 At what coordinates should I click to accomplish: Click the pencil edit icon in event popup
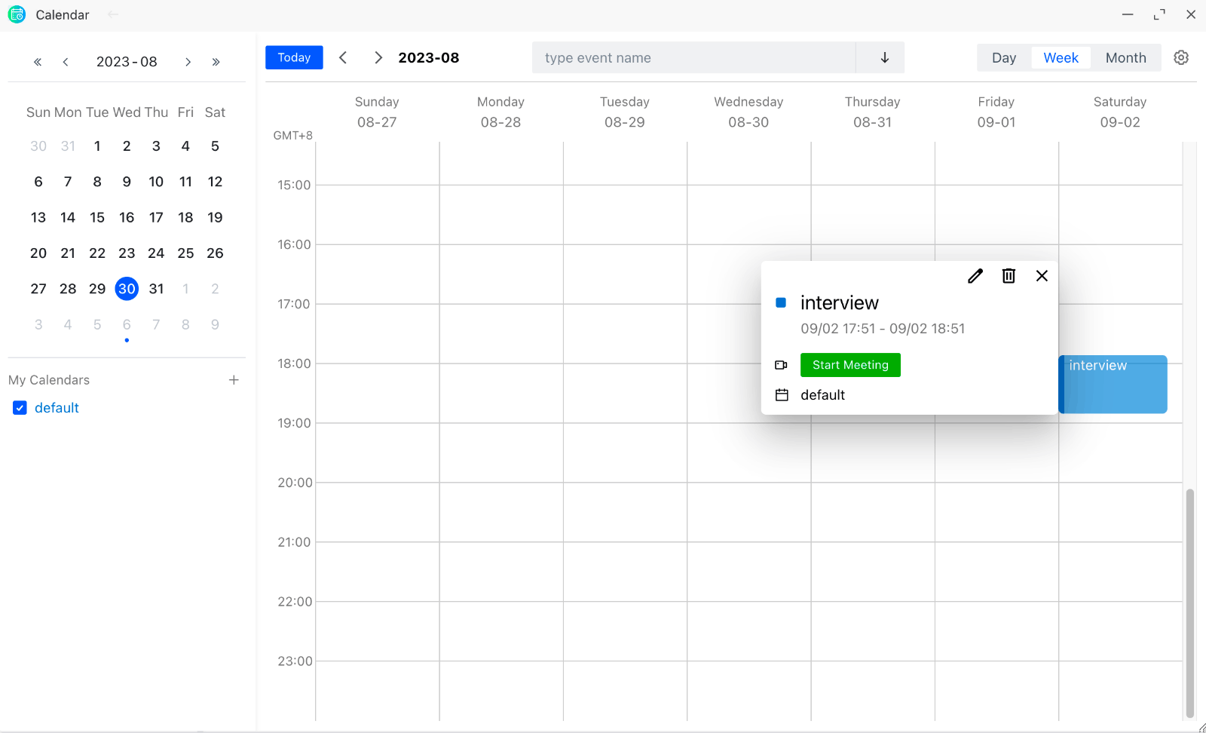coord(975,276)
